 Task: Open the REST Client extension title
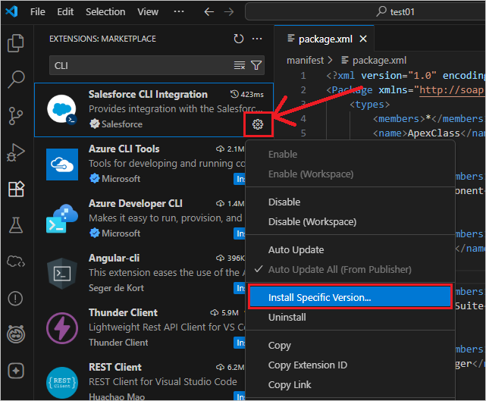click(115, 367)
